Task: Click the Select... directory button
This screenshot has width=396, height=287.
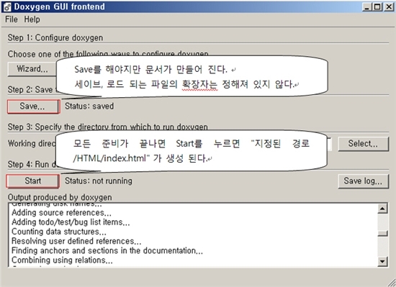Action: pyautogui.click(x=363, y=144)
